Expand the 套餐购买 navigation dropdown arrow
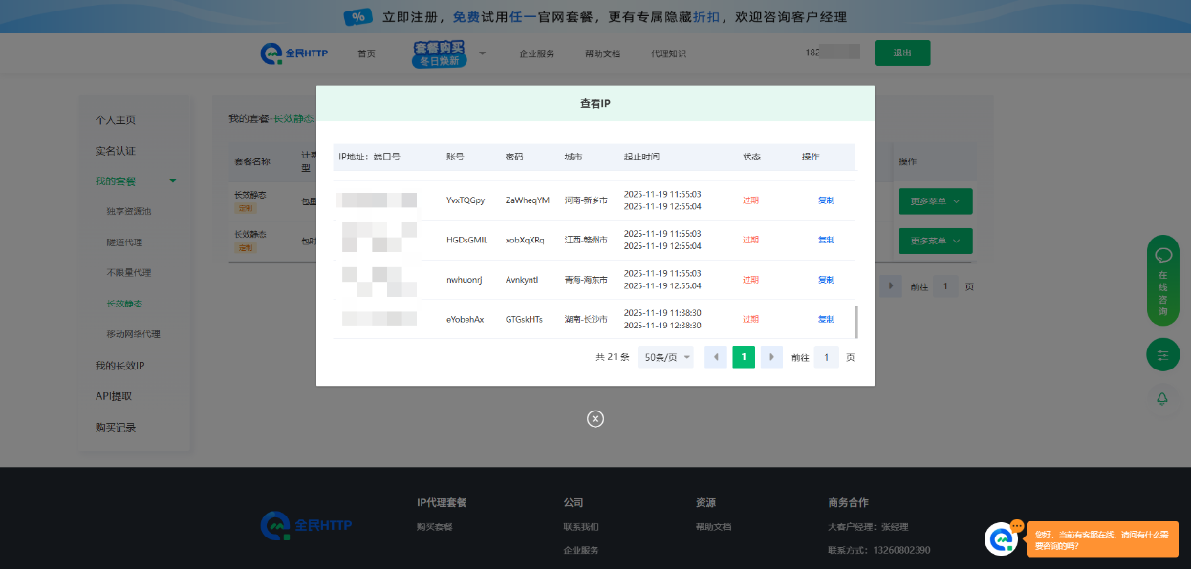The width and height of the screenshot is (1191, 569). (x=483, y=53)
